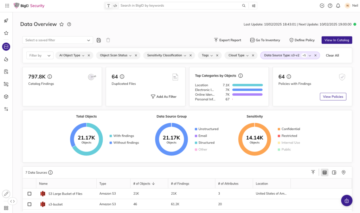Image resolution: width=360 pixels, height=213 pixels.
Task: Show info for Duplicated Files
Action: tap(122, 77)
